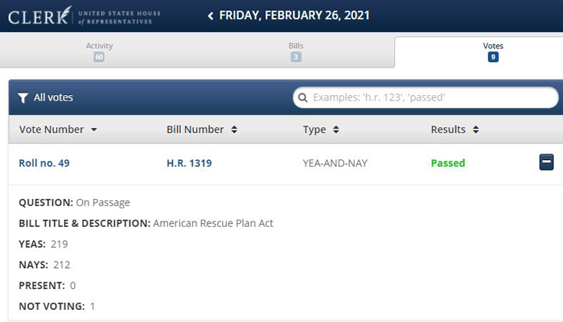Click the All votes filter label
Viewport: 563px width, 322px height.
coord(53,97)
